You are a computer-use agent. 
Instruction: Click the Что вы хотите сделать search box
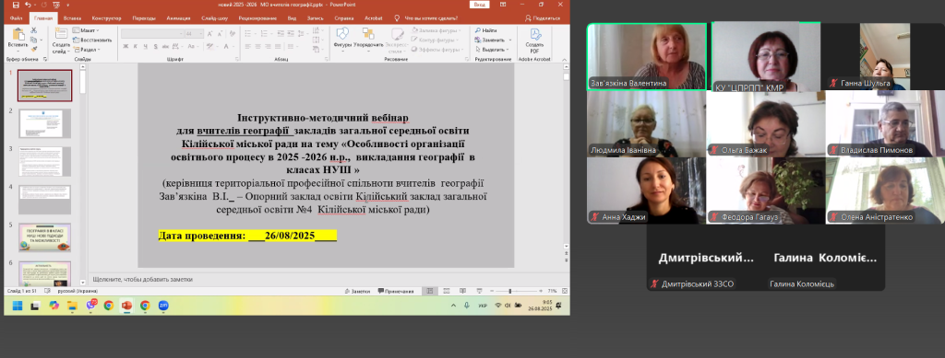click(x=425, y=18)
